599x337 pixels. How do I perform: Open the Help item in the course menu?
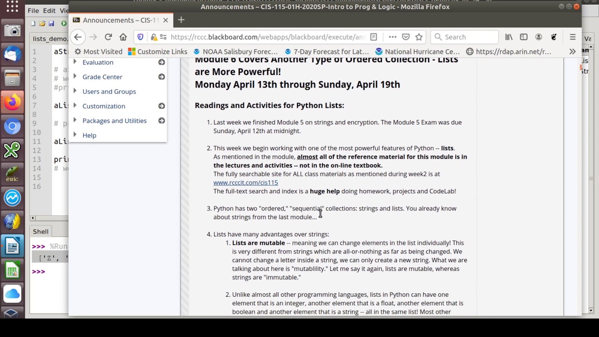click(89, 135)
